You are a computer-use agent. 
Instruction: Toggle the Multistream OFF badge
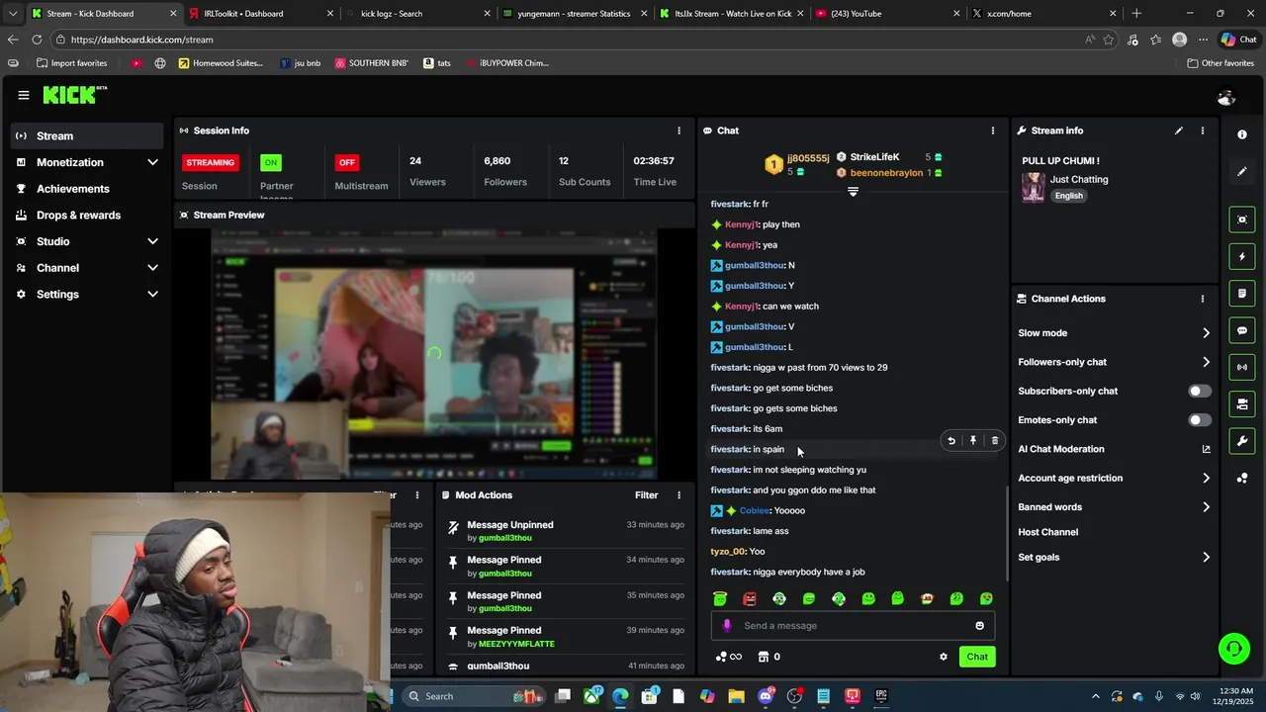(347, 162)
